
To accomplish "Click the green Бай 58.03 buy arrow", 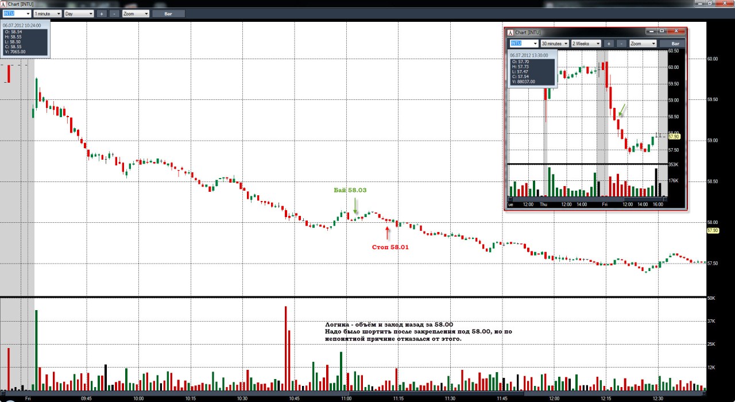I will point(356,207).
